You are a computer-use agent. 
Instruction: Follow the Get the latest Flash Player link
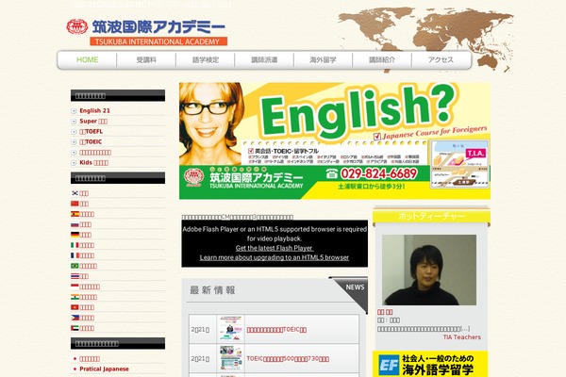pyautogui.click(x=275, y=248)
